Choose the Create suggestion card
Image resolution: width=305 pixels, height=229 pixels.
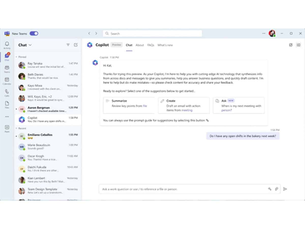(184, 105)
